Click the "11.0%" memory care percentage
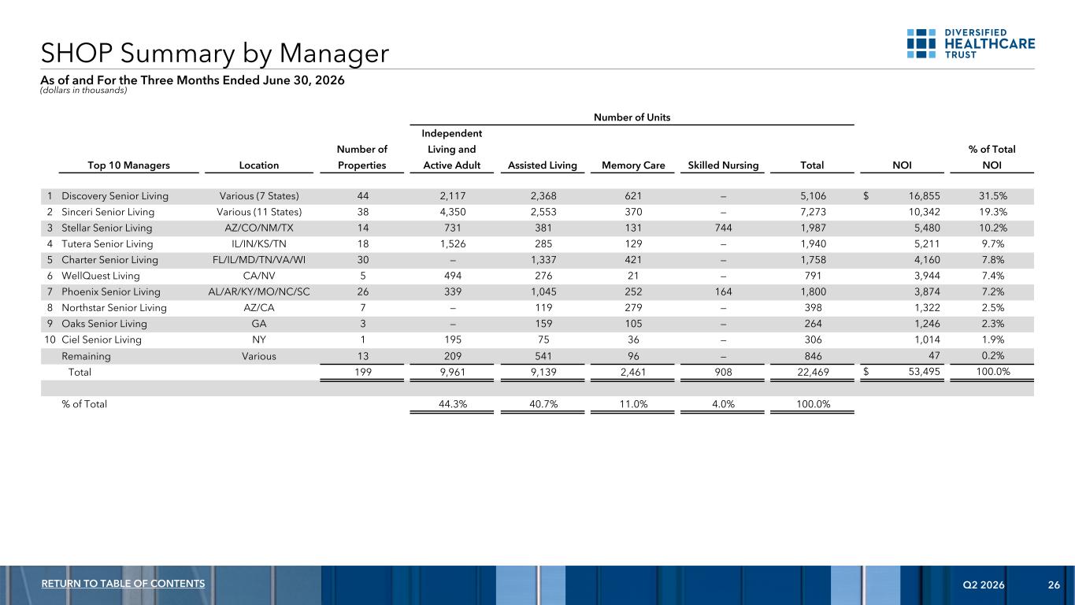 tap(632, 404)
